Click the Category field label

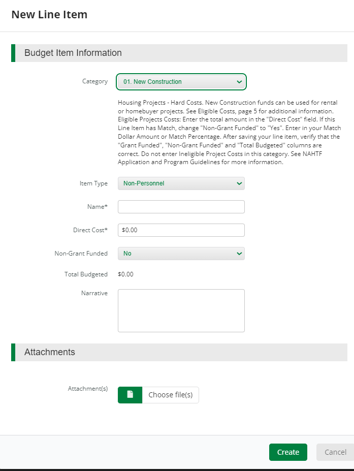click(x=95, y=81)
